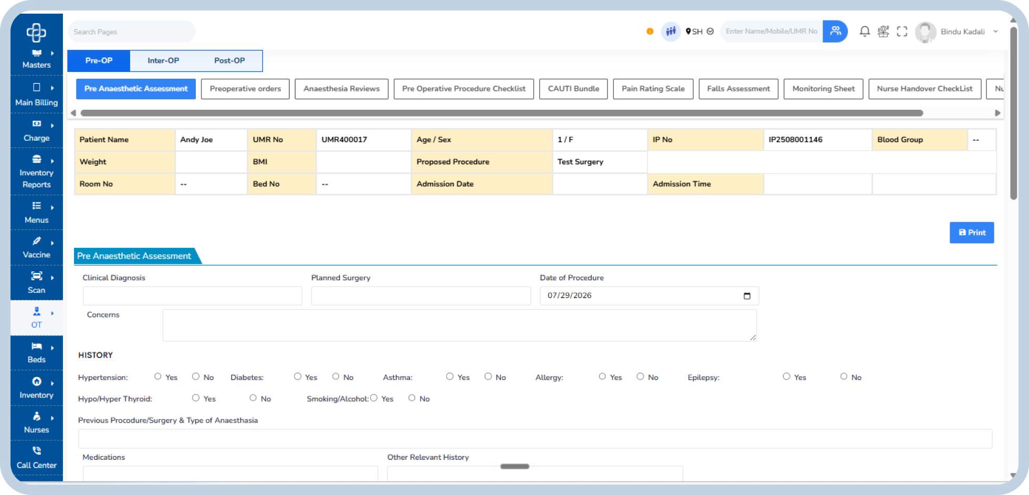The height and width of the screenshot is (495, 1029).
Task: Expand the Masters submenu arrow
Action: pos(52,53)
